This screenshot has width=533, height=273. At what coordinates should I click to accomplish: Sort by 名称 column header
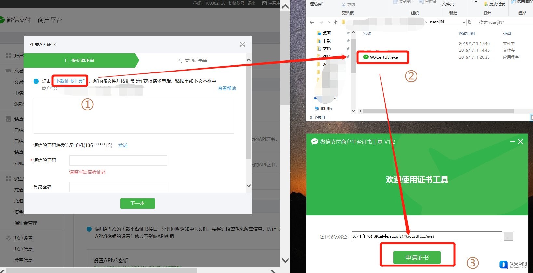(x=367, y=33)
